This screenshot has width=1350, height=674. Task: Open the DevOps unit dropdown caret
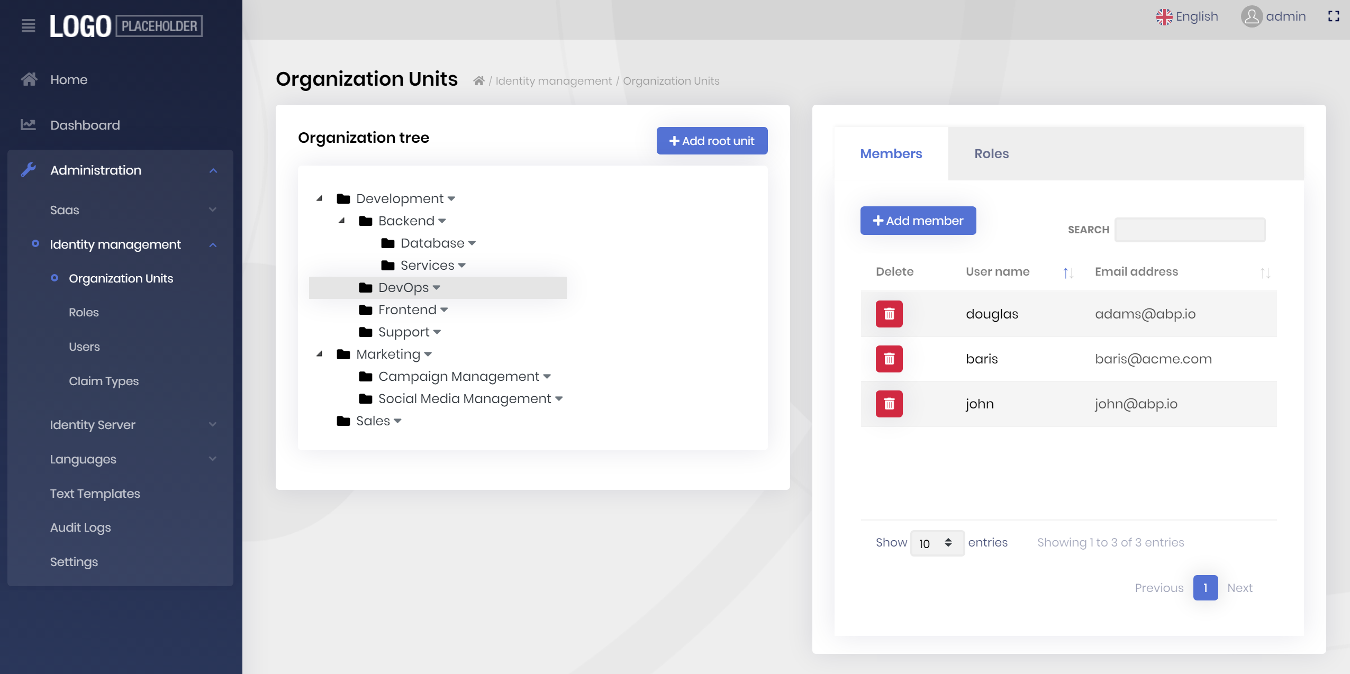437,288
